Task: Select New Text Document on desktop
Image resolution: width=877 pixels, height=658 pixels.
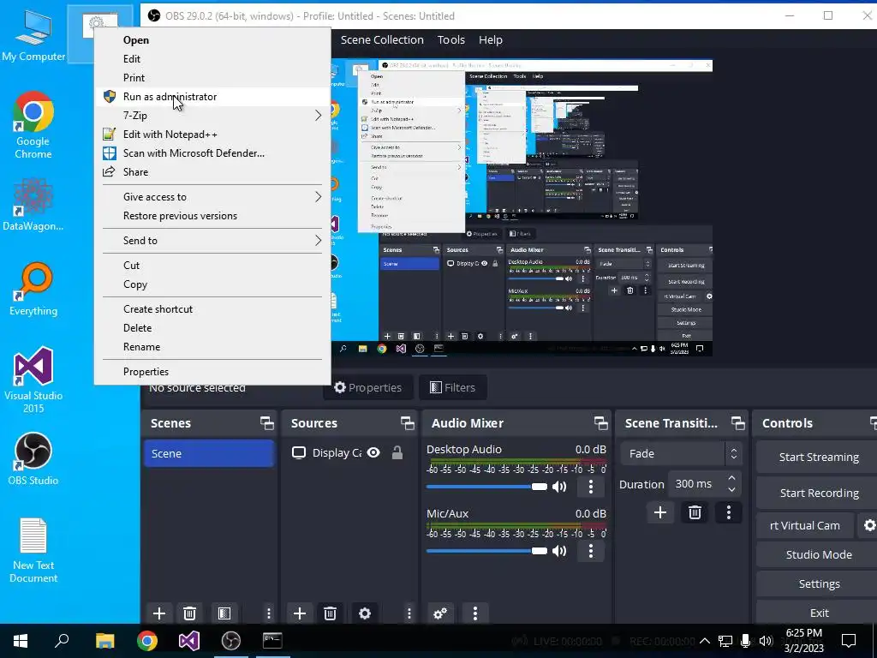Action: [33, 551]
